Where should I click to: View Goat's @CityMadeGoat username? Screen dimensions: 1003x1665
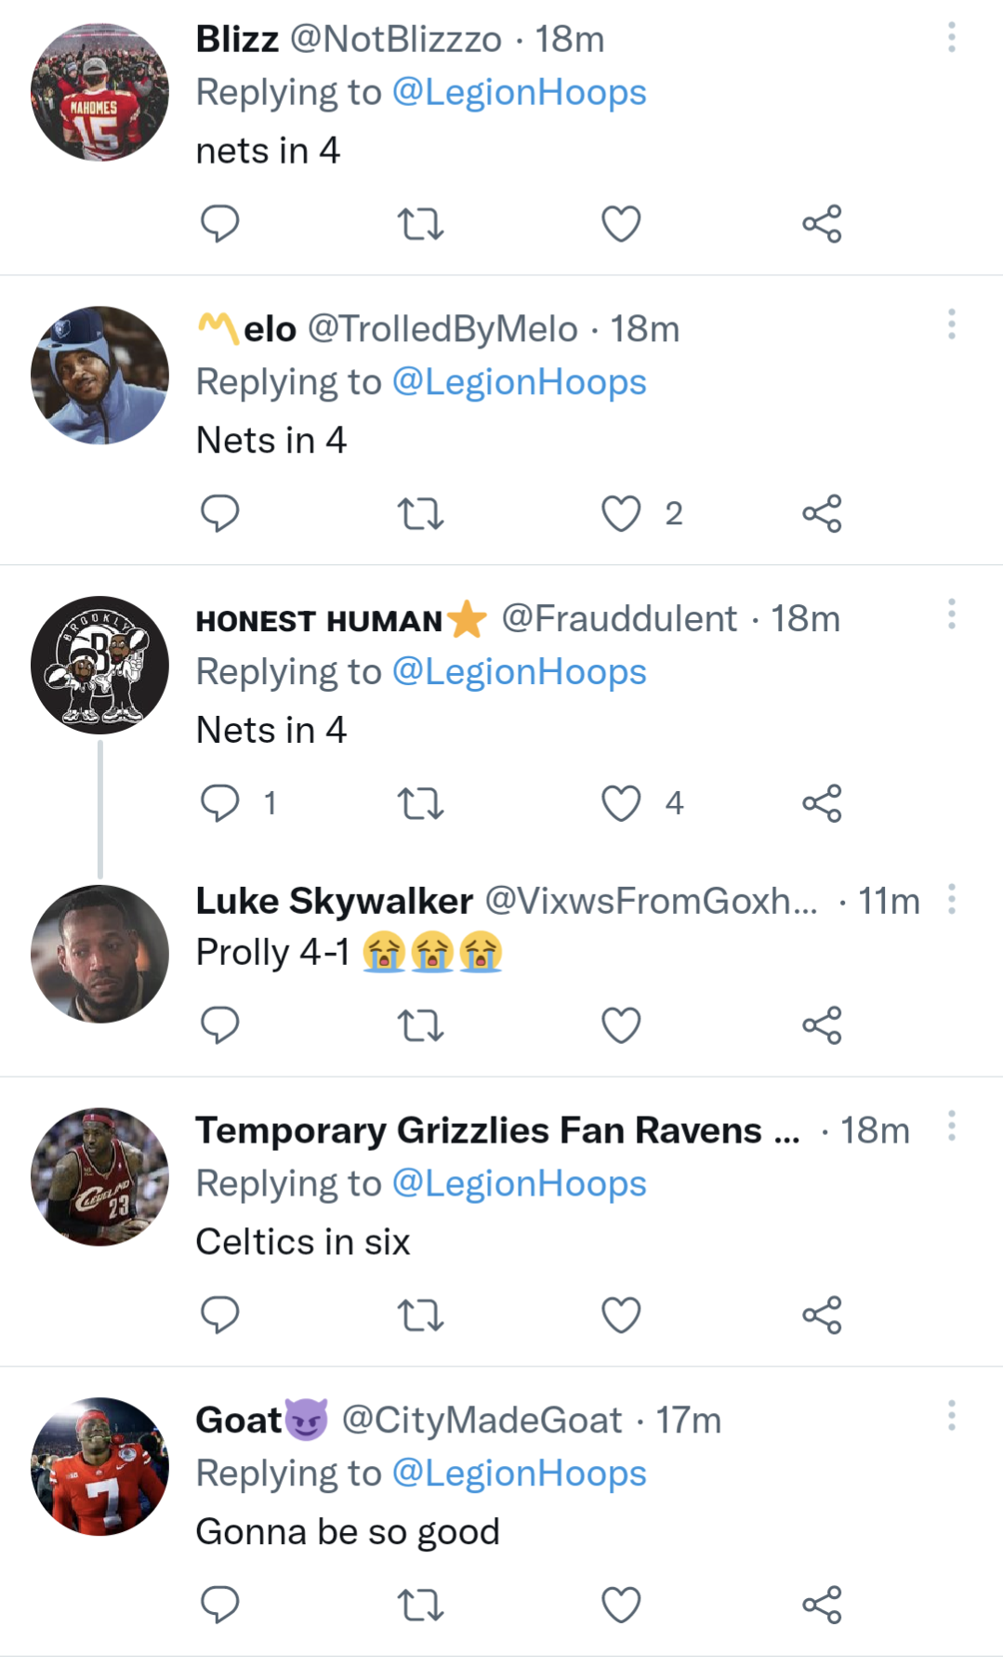(x=482, y=1420)
